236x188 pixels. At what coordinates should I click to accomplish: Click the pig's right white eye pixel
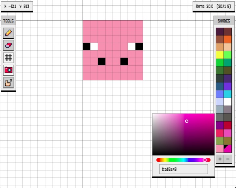click(132, 47)
